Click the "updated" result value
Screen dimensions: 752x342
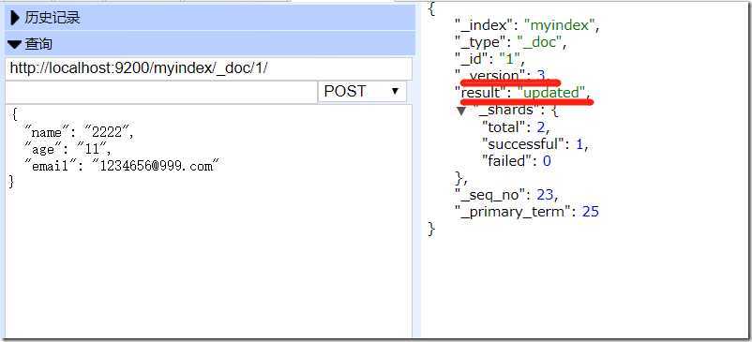point(551,93)
